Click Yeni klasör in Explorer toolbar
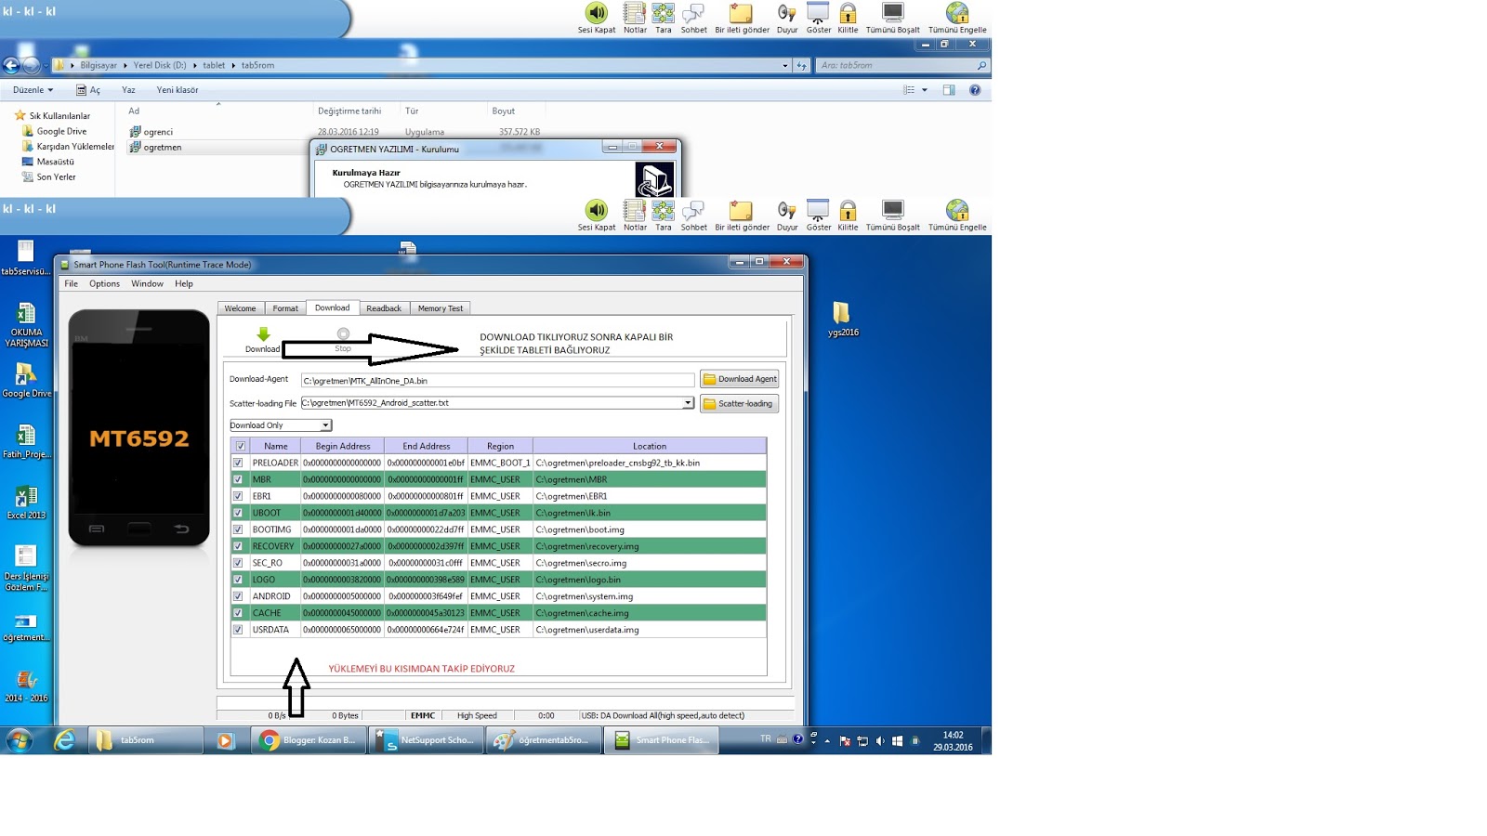Viewport: 1487px width, 836px height. [178, 90]
